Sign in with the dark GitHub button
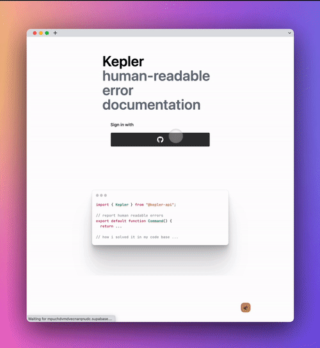 point(160,140)
